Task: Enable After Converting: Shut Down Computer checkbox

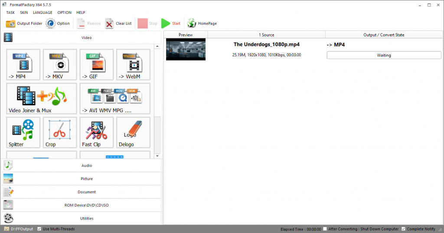Action: coord(325,229)
